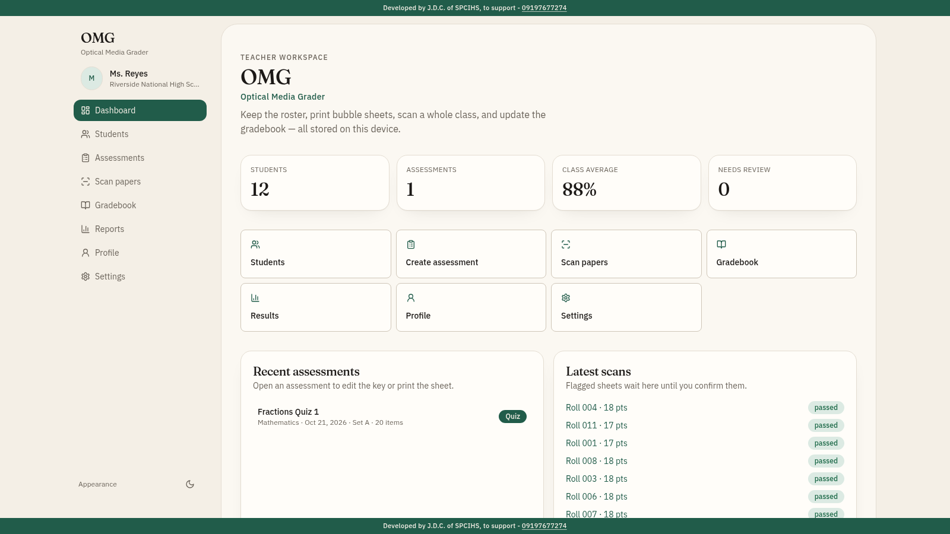Click the Scan papers icon in sidebar
Image resolution: width=950 pixels, height=534 pixels.
coord(85,182)
